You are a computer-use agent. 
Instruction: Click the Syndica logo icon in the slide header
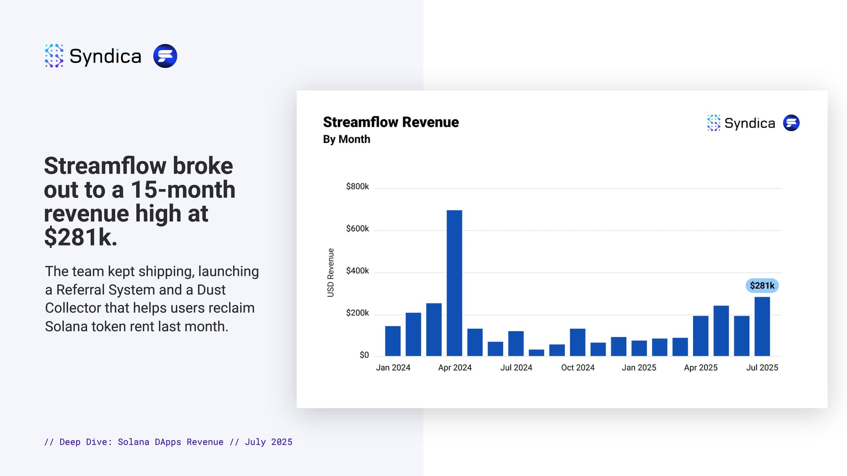tap(54, 56)
